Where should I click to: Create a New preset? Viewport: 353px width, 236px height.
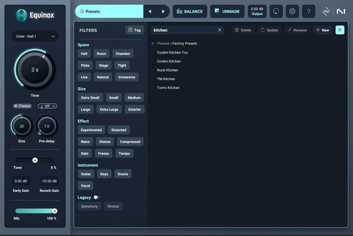pos(323,30)
